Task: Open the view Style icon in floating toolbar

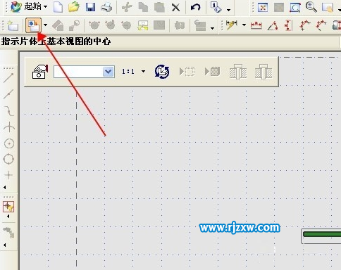Action: tap(40, 72)
